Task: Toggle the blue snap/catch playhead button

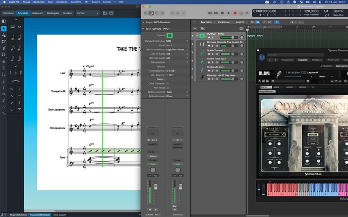Action: point(277,22)
